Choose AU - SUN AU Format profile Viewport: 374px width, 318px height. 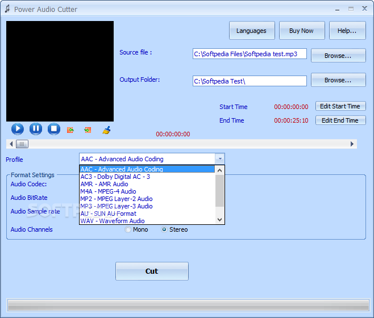pos(147,214)
